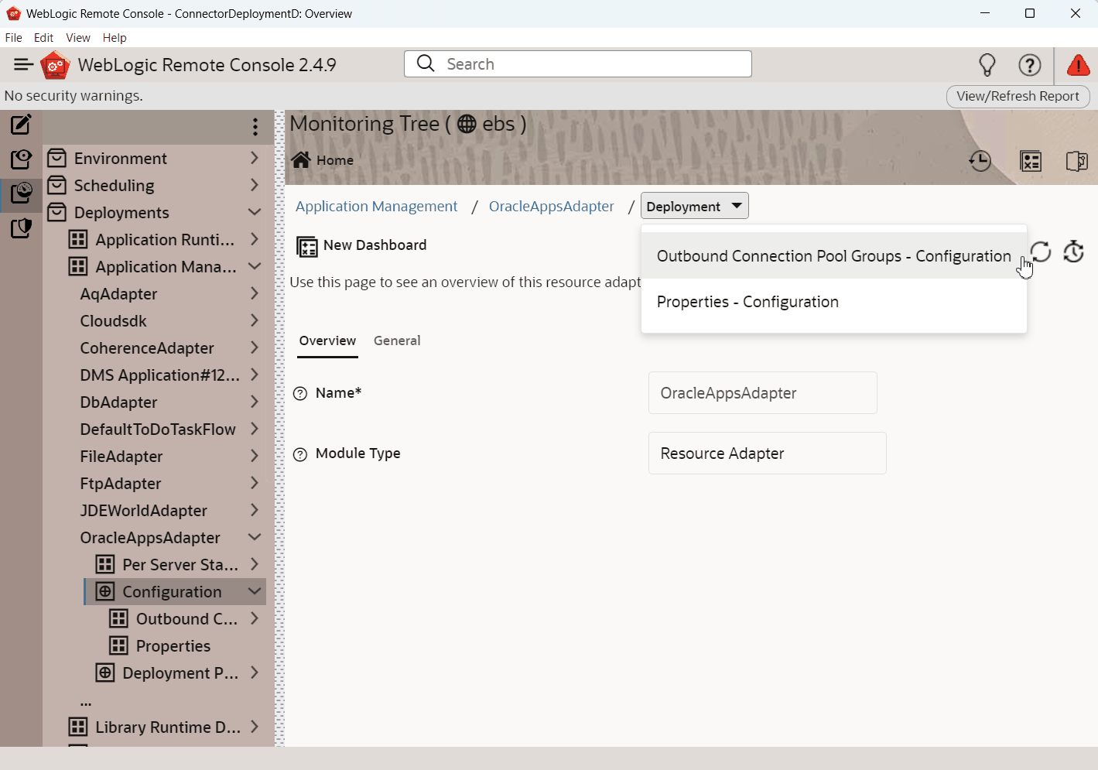Follow the OracleAppsAdapter breadcrumb link

click(551, 207)
